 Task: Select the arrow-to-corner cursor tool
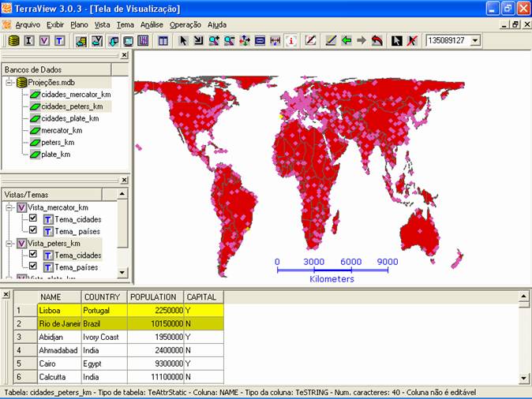(198, 41)
